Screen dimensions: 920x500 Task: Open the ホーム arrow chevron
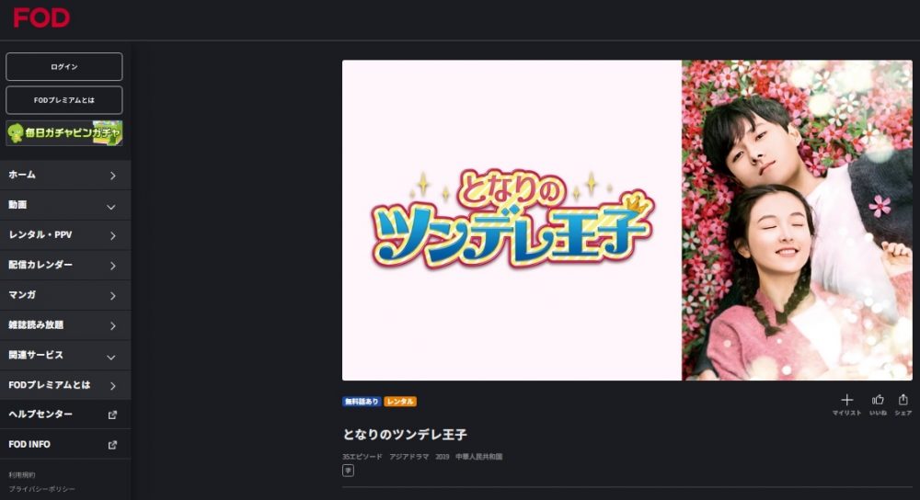pos(112,176)
